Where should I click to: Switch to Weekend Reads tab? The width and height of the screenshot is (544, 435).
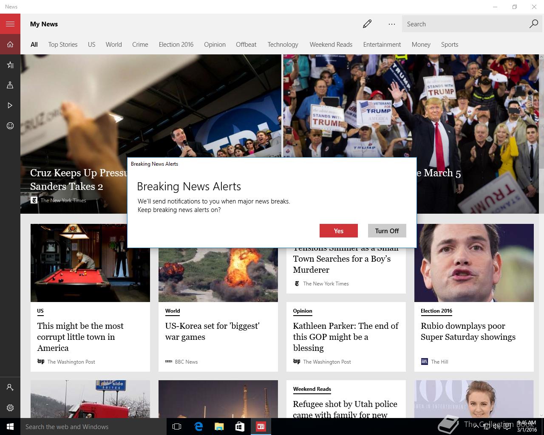pos(331,44)
